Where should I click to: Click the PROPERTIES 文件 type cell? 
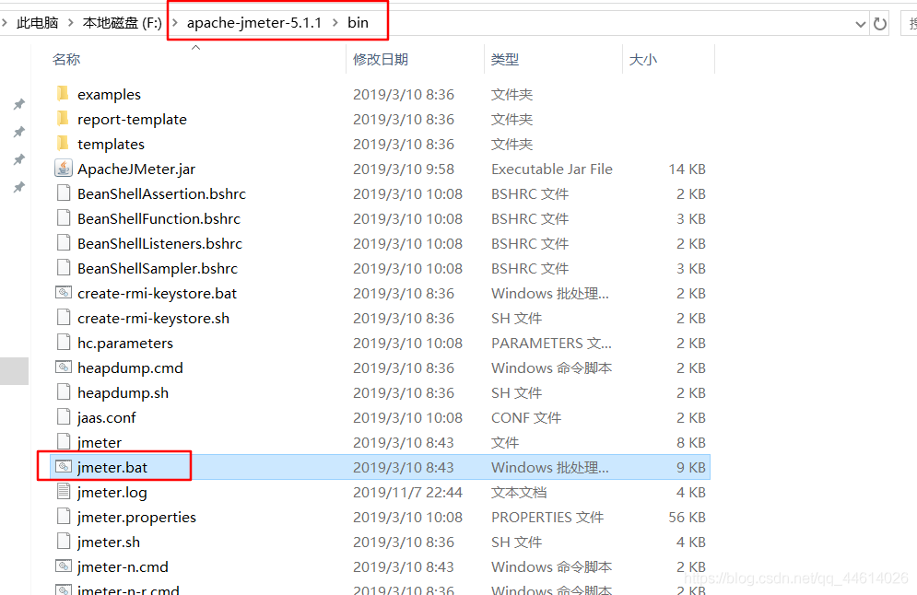pyautogui.click(x=547, y=518)
